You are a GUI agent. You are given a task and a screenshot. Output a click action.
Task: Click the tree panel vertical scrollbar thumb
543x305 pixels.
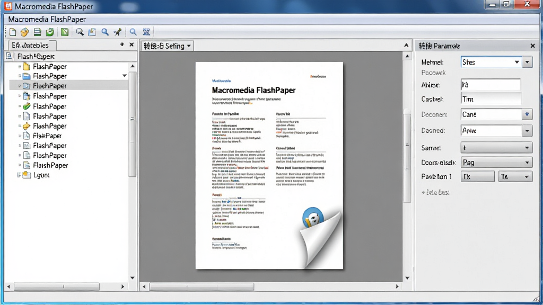coord(133,124)
